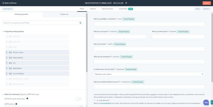Open CAPTCHA info tooltip icon
This screenshot has height=107, width=213.
pos(27,98)
